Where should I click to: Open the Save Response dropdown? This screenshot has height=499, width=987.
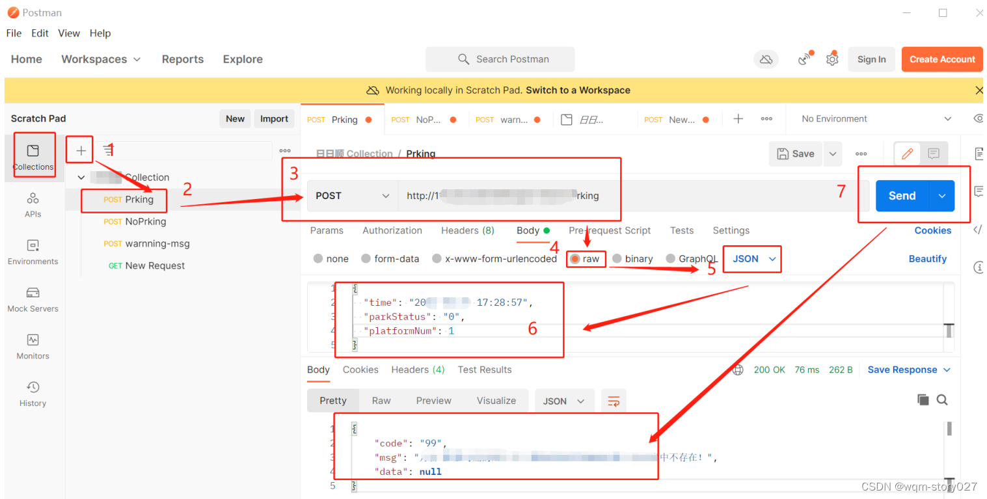pyautogui.click(x=909, y=370)
